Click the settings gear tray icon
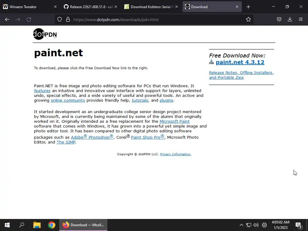 click(x=264, y=225)
